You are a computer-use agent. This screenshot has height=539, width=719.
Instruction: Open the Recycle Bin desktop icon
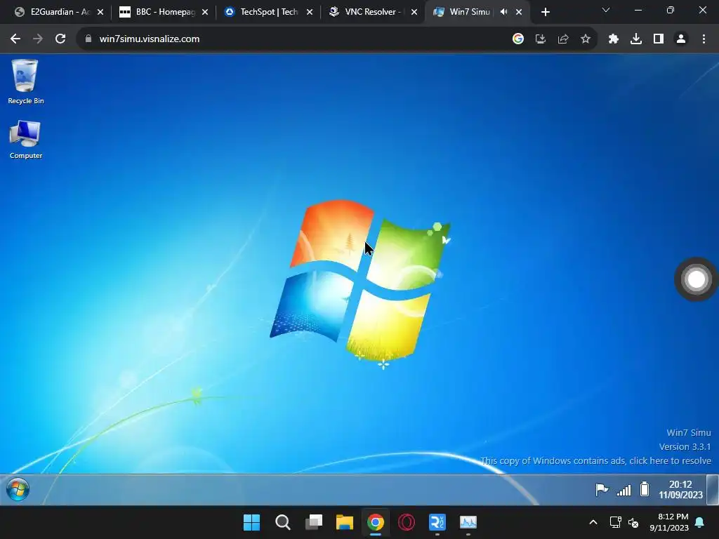26,81
